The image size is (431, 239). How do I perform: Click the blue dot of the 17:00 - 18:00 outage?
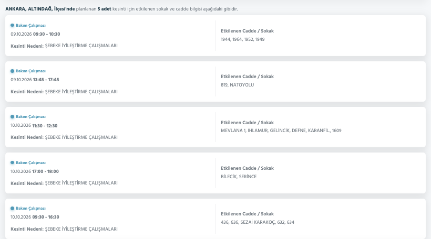[13, 162]
